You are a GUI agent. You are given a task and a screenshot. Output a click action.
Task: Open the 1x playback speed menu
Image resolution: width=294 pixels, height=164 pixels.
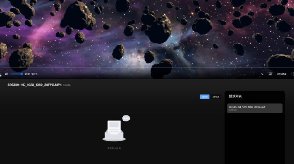click(x=262, y=74)
